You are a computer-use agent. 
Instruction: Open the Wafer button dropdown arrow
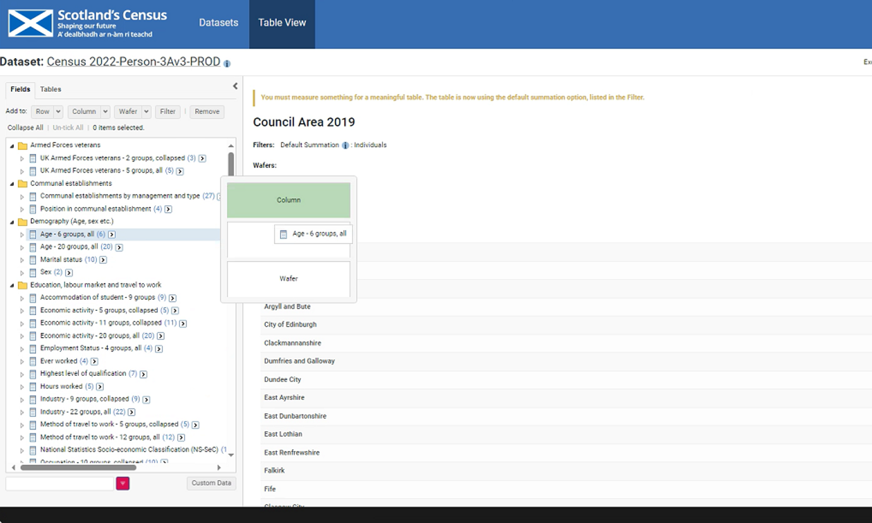(x=146, y=112)
